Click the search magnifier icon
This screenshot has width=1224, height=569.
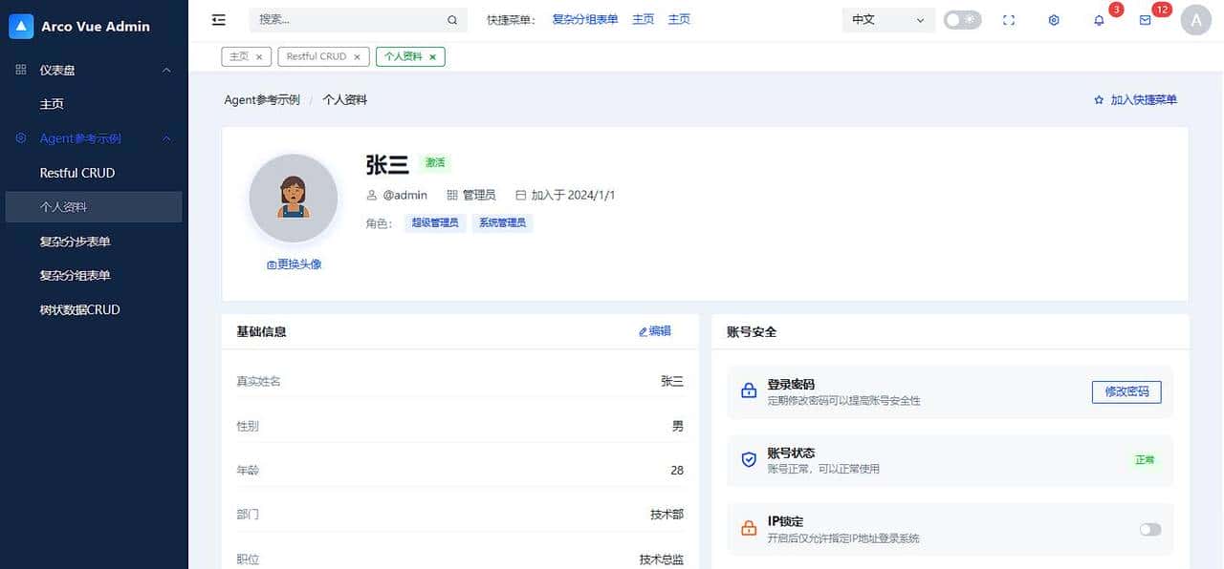point(451,19)
